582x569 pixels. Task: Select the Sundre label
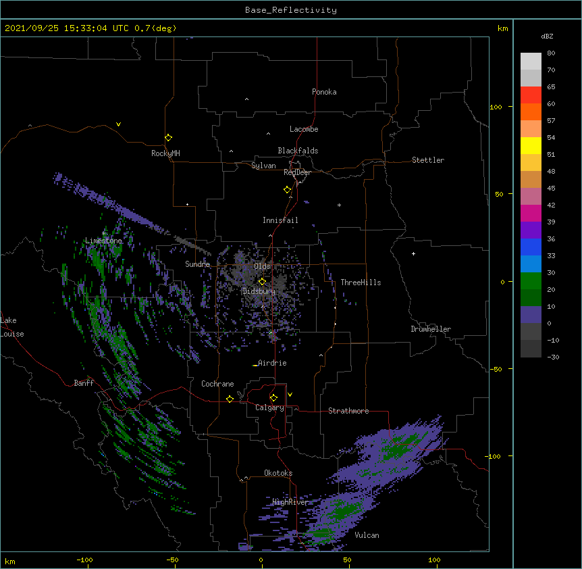197,264
